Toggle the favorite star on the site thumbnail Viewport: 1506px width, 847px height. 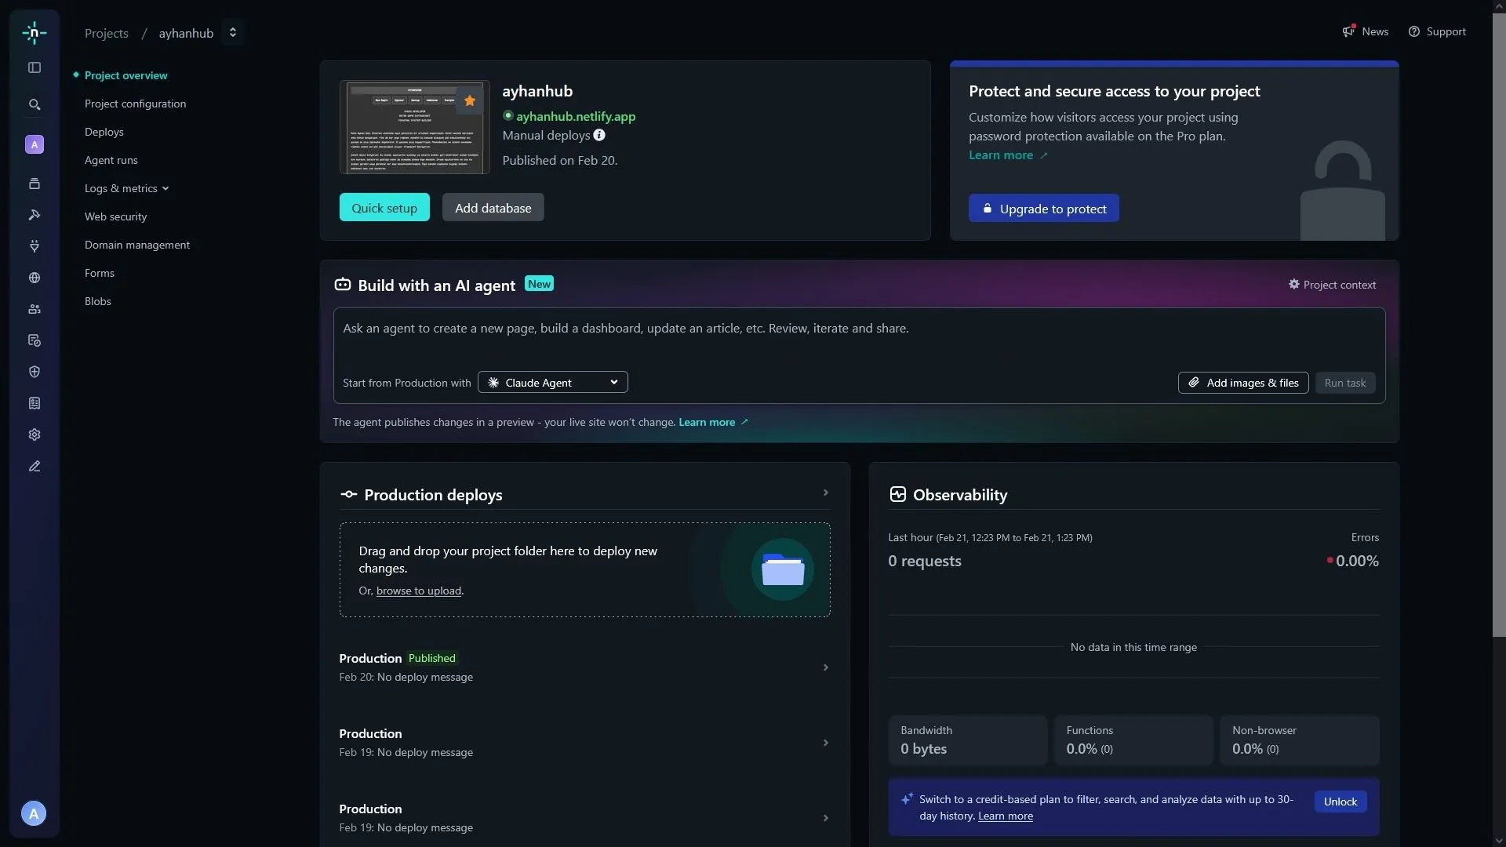[468, 100]
